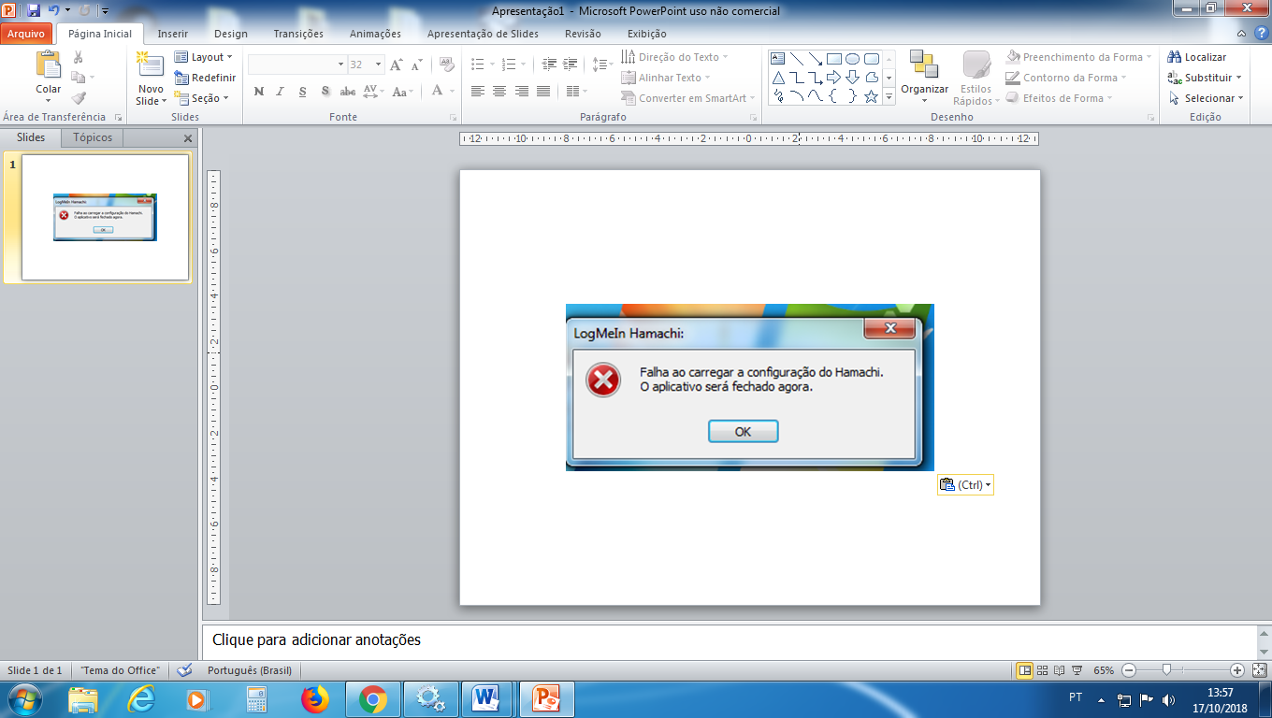Viewport: 1272px width, 718px height.
Task: Select the text box shape
Action: pyautogui.click(x=777, y=59)
